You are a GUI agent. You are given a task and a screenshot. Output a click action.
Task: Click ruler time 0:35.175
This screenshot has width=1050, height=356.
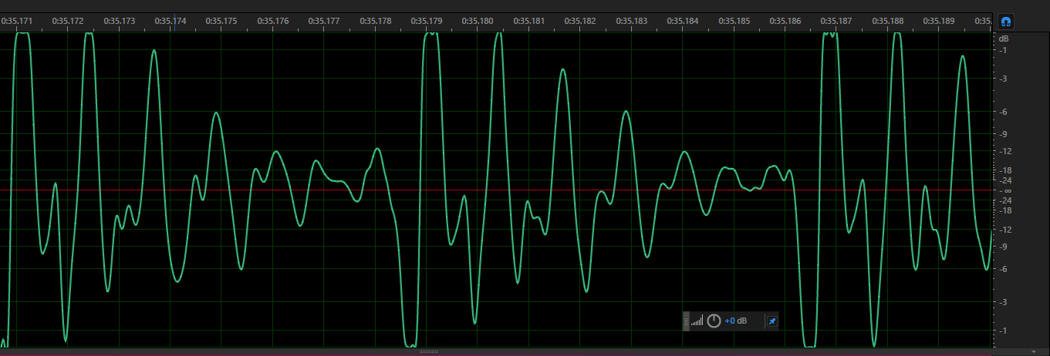pos(221,21)
